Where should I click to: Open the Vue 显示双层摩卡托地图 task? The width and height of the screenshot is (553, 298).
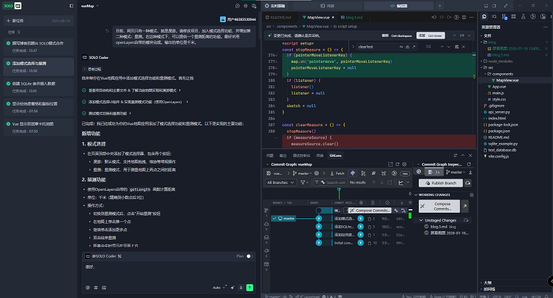pyautogui.click(x=39, y=127)
